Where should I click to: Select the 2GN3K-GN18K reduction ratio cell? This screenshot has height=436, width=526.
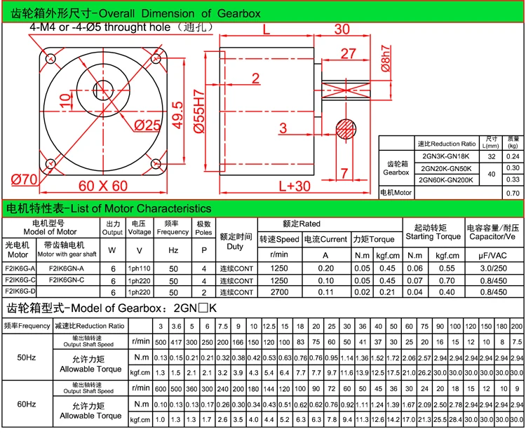[x=446, y=156]
